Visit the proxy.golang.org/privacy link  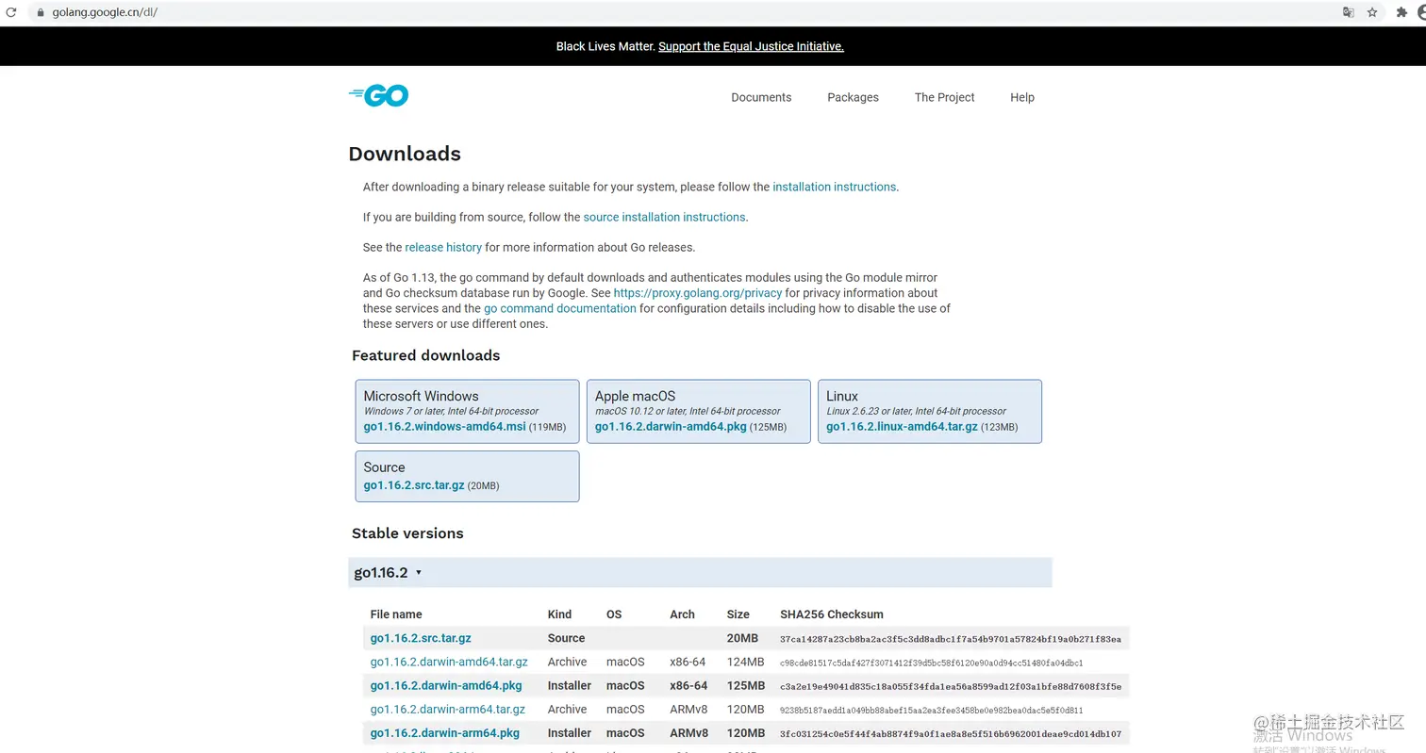[697, 293]
